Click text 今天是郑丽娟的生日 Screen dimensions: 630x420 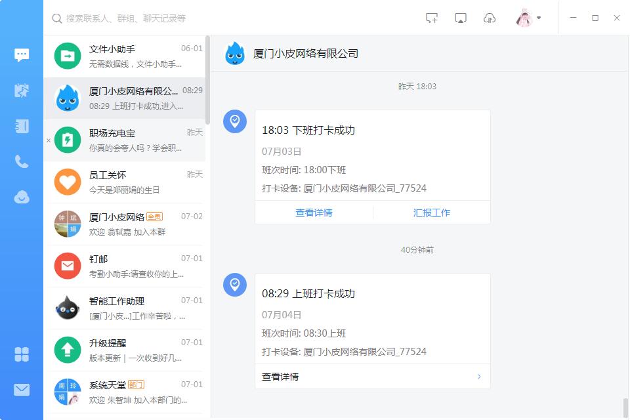tap(124, 190)
